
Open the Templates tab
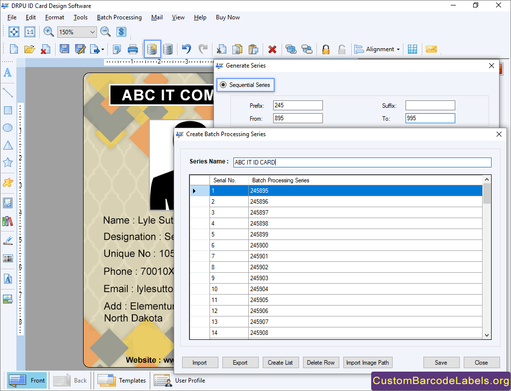tap(121, 380)
